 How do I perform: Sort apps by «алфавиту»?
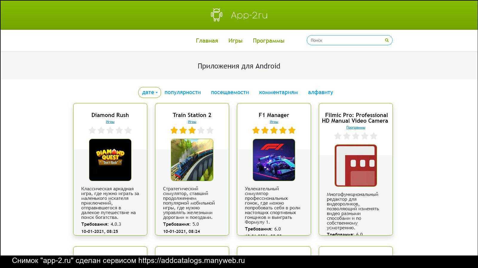coord(321,92)
